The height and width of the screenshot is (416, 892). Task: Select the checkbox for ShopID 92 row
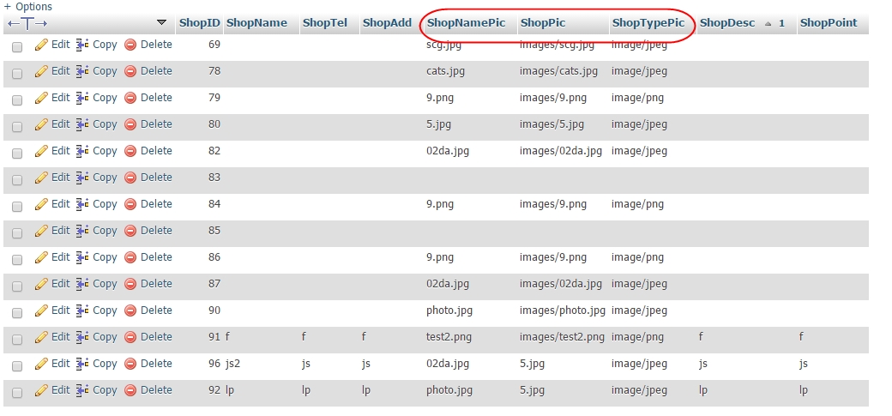[17, 392]
